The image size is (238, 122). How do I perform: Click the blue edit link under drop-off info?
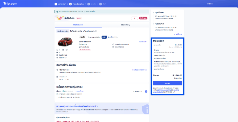tap(178, 34)
